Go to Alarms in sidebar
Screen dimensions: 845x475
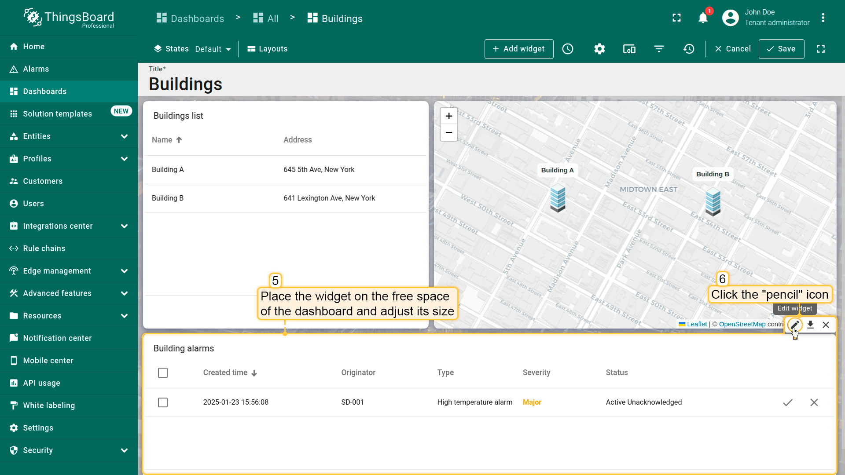point(36,69)
